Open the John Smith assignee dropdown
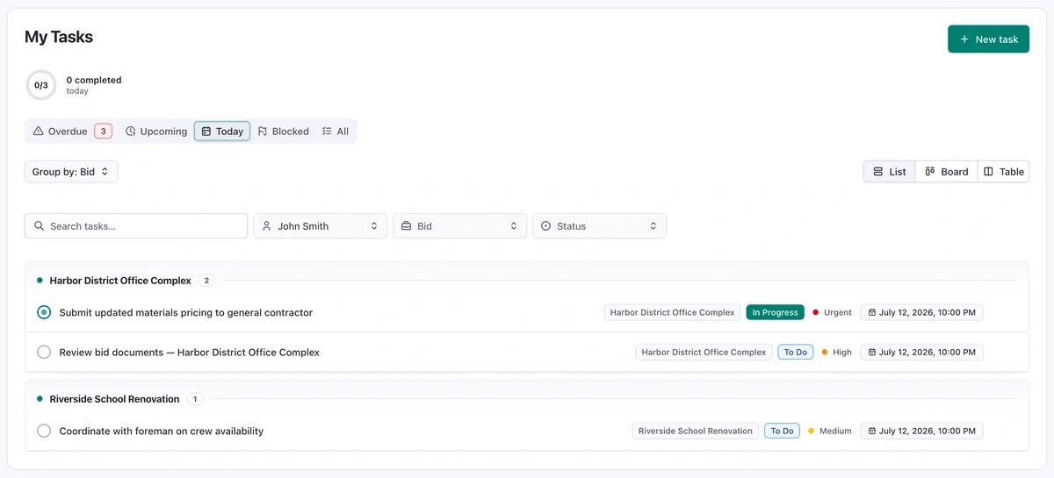The height and width of the screenshot is (478, 1054). (321, 226)
